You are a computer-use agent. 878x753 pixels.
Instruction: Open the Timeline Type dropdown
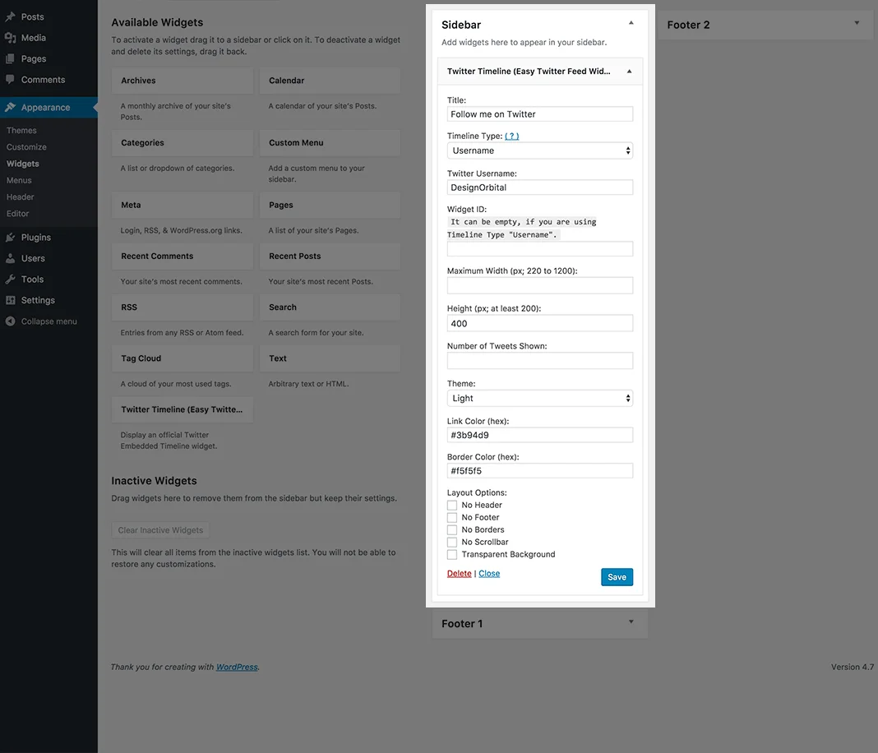(x=540, y=150)
